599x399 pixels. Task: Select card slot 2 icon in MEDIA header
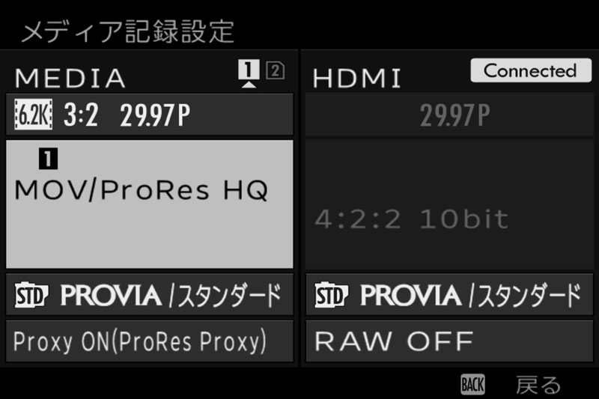275,70
